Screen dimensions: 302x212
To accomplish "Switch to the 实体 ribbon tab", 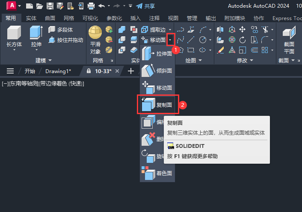I will (x=31, y=18).
